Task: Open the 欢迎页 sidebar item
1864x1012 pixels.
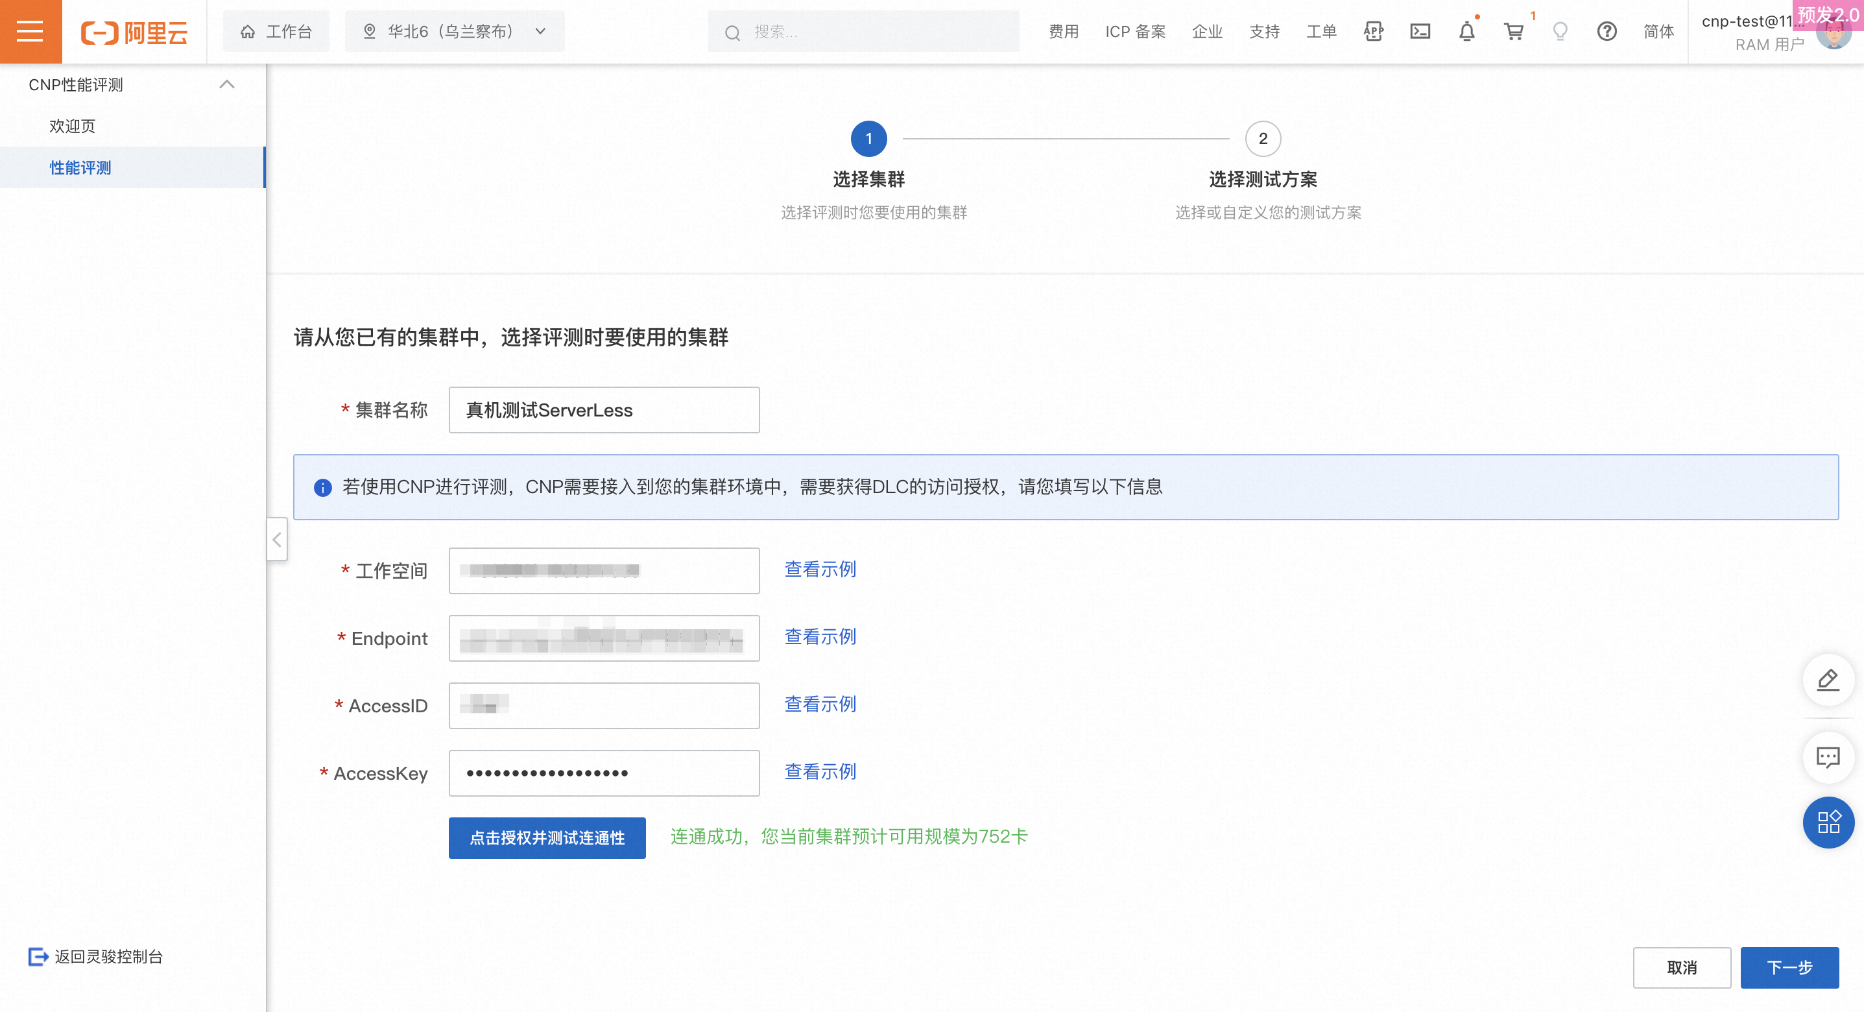Action: pos(73,126)
